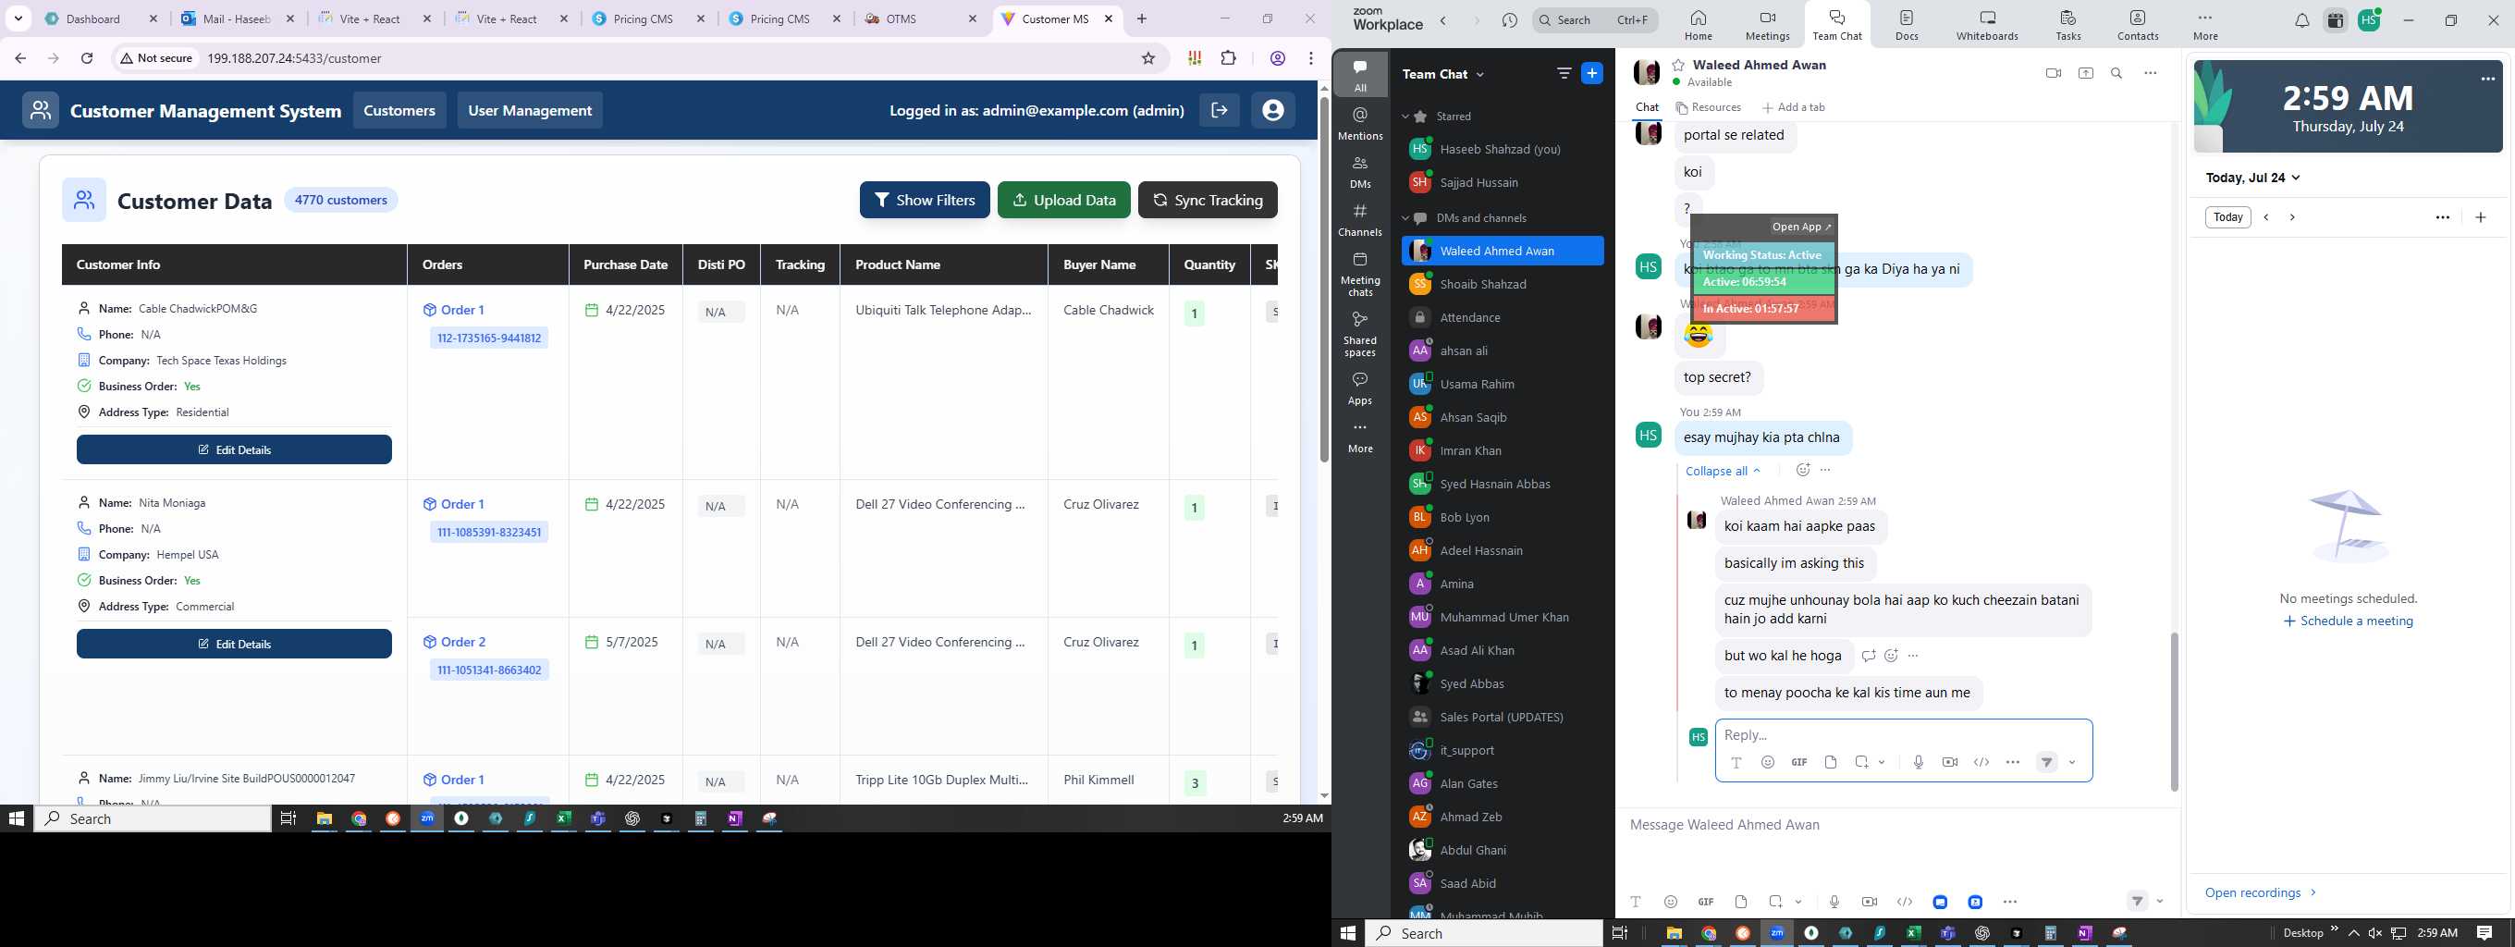Start video call with Waleed Ahmed Awan
The image size is (2515, 947).
pyautogui.click(x=2054, y=73)
